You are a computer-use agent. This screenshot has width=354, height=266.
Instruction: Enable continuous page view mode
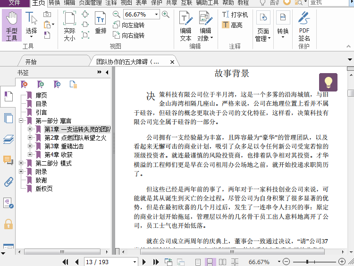point(210,262)
